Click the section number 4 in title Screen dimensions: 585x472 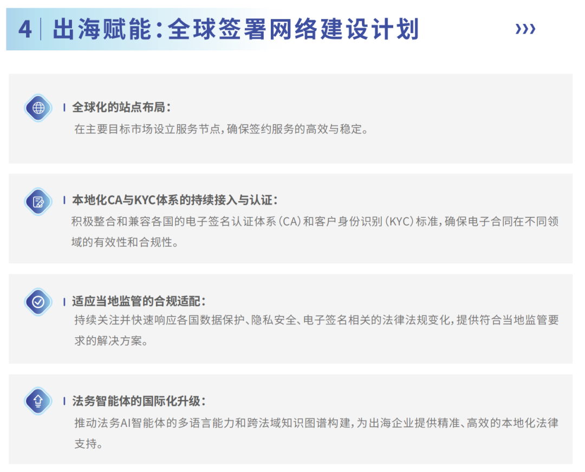25,29
